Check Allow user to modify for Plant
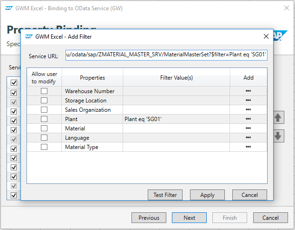This screenshot has width=295, height=230. click(44, 119)
